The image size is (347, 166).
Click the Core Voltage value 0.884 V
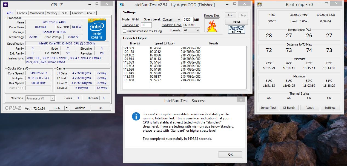click(x=73, y=37)
